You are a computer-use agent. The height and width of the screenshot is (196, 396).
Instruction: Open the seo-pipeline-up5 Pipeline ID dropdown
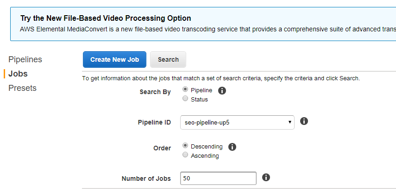237,123
